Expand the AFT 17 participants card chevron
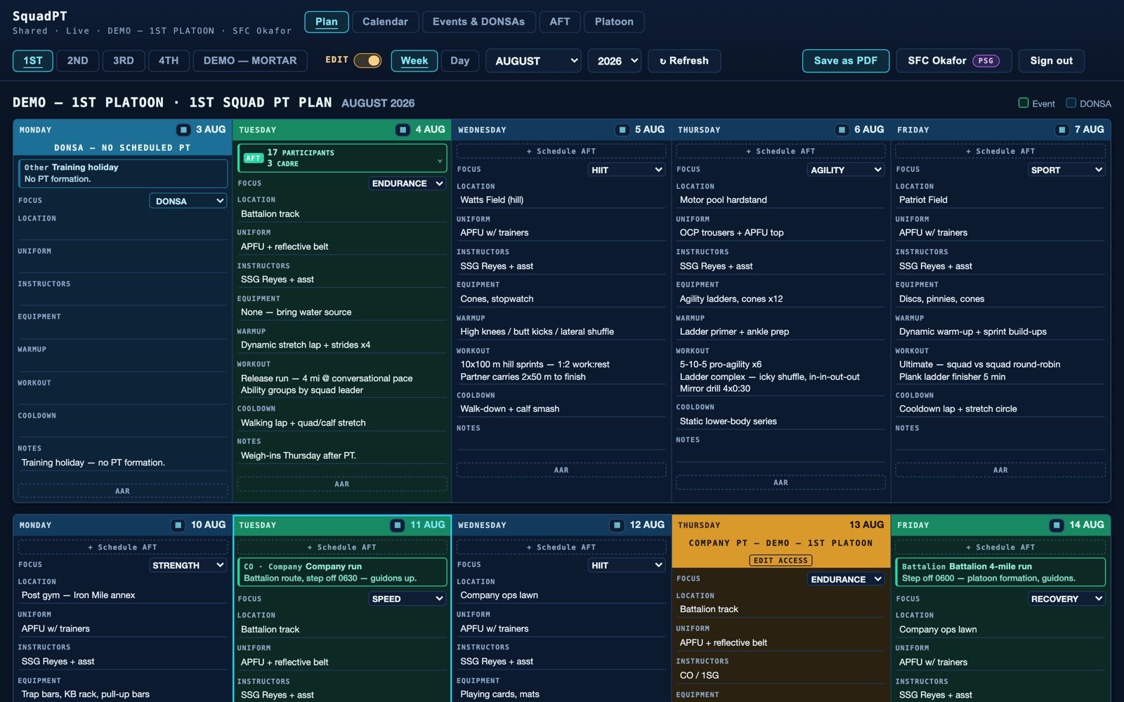 pyautogui.click(x=440, y=160)
